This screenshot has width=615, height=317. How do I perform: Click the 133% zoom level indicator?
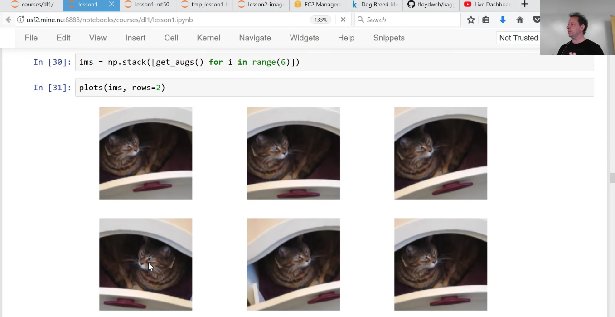321,20
